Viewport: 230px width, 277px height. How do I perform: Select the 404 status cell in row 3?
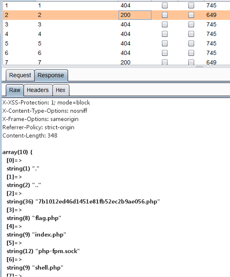135,24
